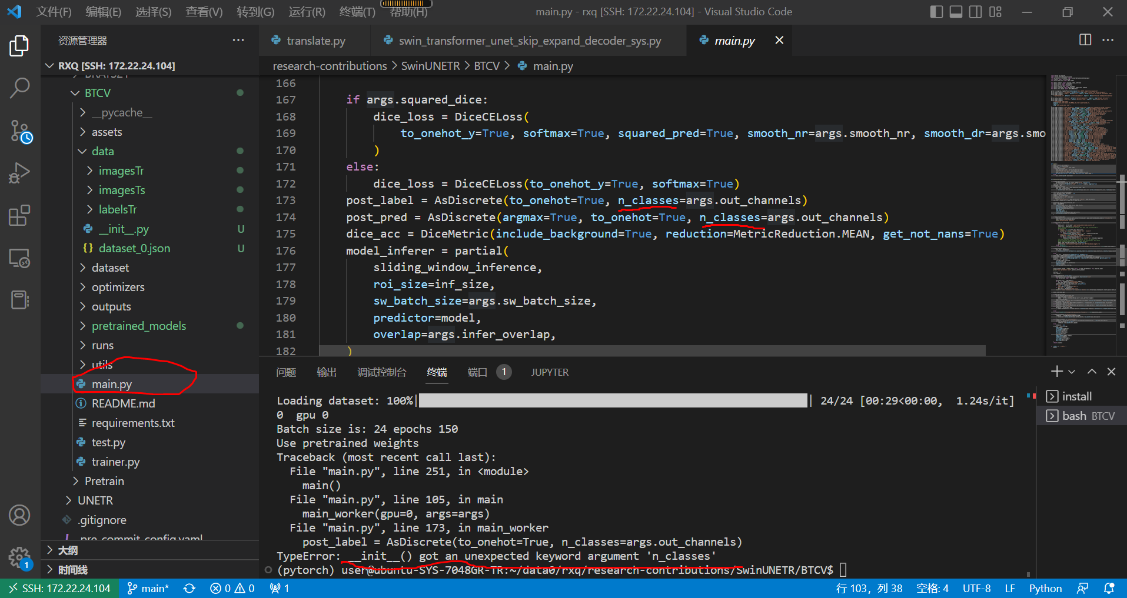Select the Run and Debug icon

pyautogui.click(x=20, y=172)
